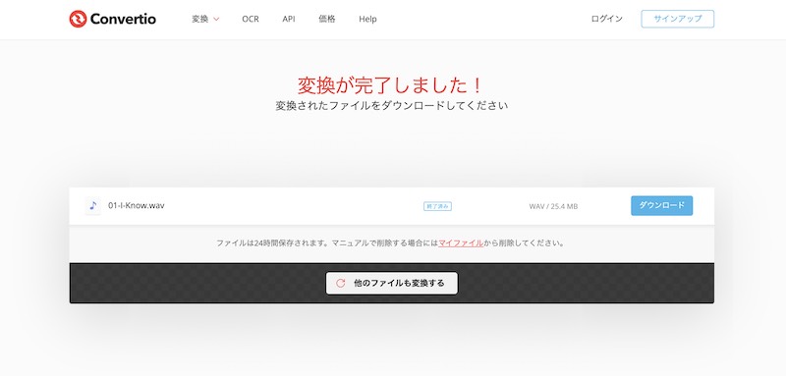The width and height of the screenshot is (786, 376).
Task: Click 他のファイルも変換する button
Action: pos(391,284)
